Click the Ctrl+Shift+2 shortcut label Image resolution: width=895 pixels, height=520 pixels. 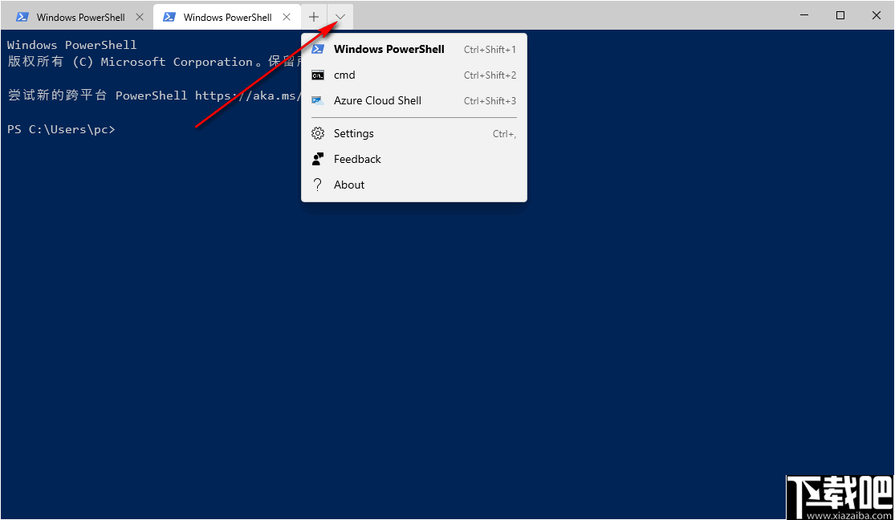coord(490,75)
